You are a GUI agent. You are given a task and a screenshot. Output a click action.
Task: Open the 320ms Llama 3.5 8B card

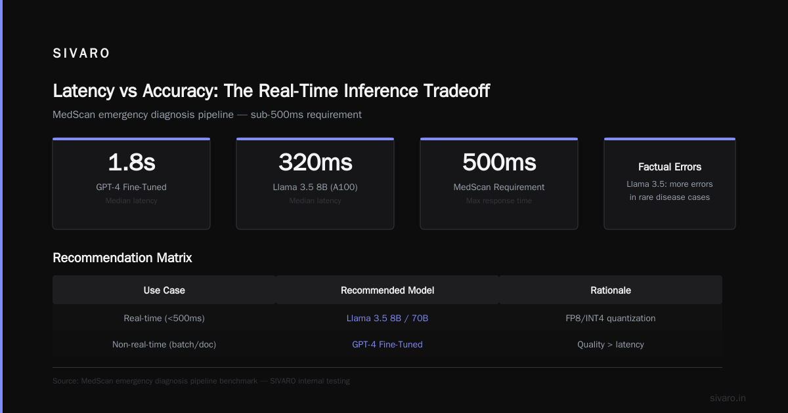pos(315,184)
